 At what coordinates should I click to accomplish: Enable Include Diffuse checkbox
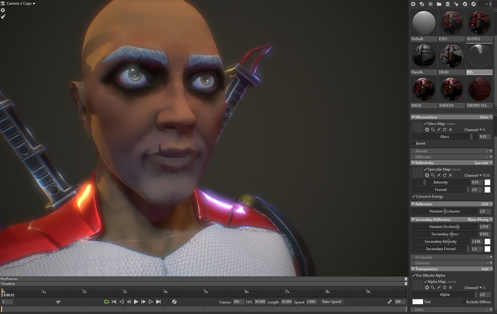point(464,302)
